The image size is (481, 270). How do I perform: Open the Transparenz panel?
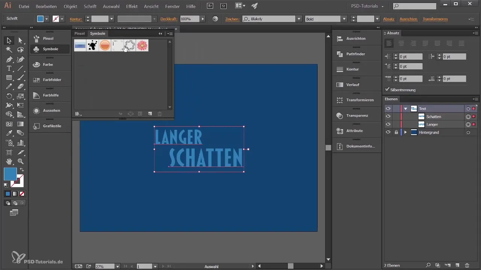[x=357, y=115]
